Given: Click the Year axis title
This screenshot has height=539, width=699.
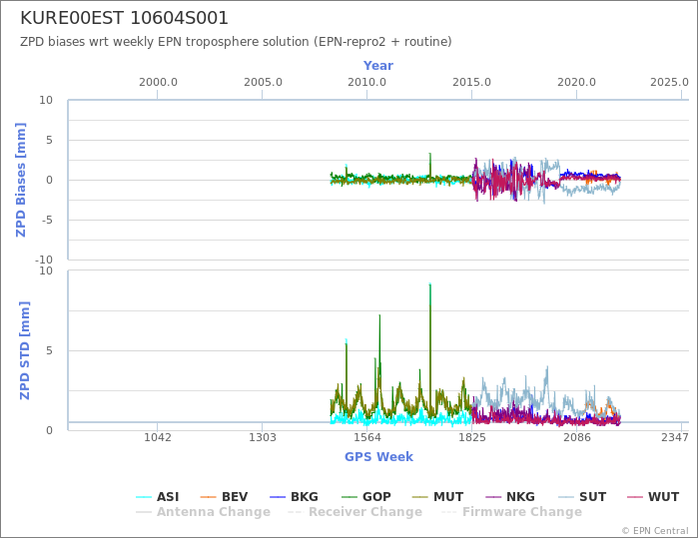Looking at the screenshot, I should 378,66.
